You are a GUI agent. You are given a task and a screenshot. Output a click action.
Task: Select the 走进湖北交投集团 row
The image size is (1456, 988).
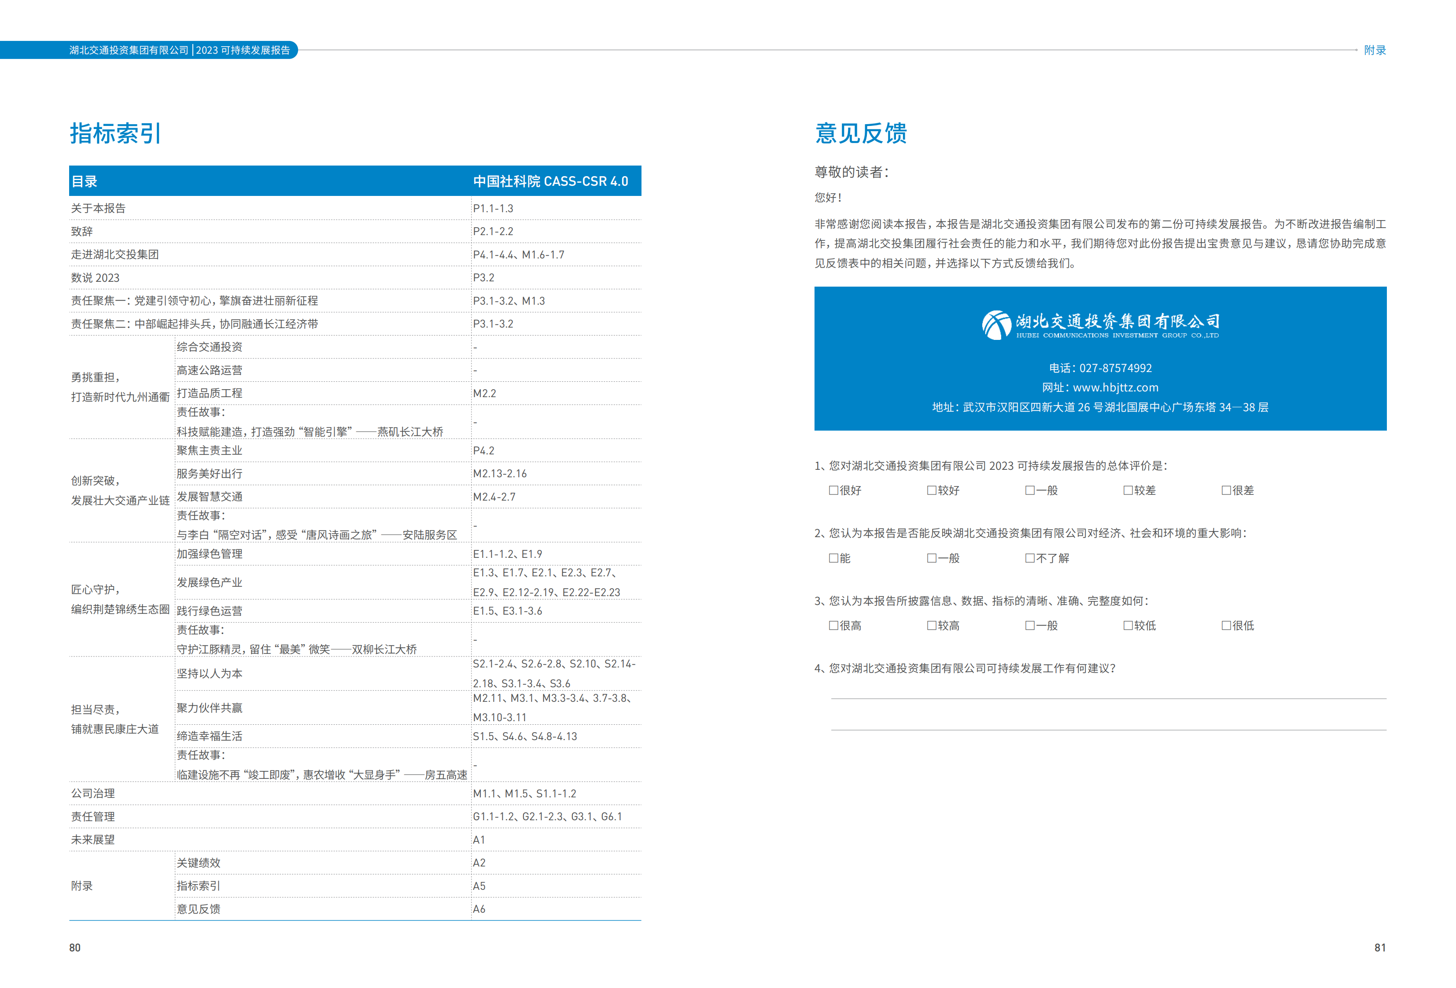[355, 255]
